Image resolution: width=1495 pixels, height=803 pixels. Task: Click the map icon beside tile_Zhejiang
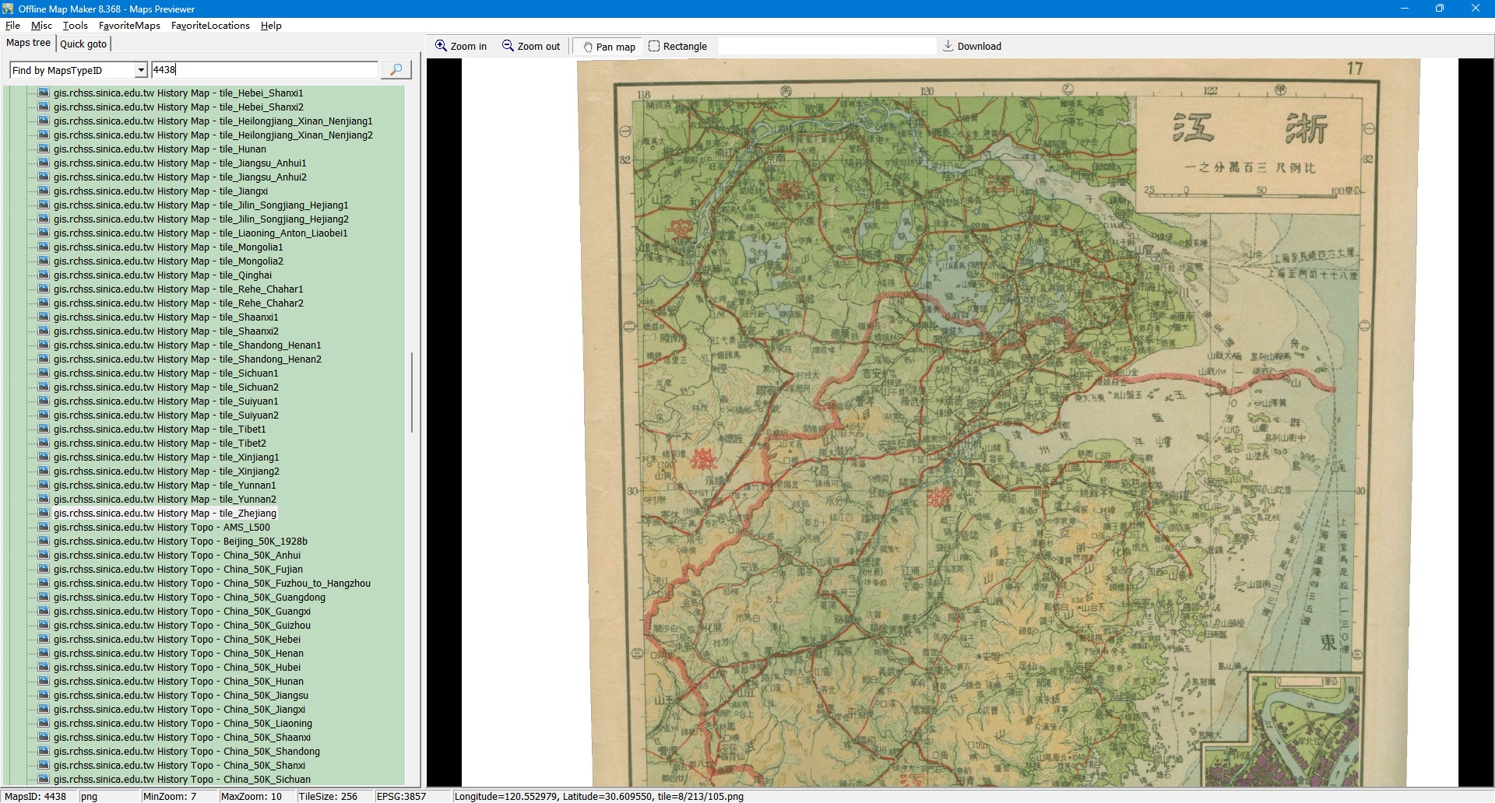point(44,514)
